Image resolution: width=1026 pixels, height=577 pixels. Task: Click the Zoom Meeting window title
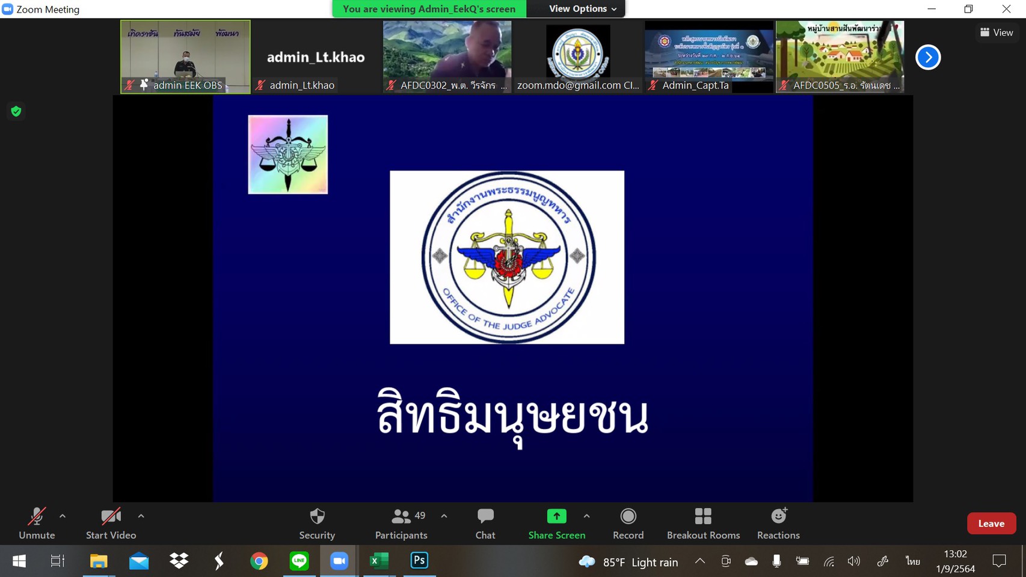[x=48, y=9]
